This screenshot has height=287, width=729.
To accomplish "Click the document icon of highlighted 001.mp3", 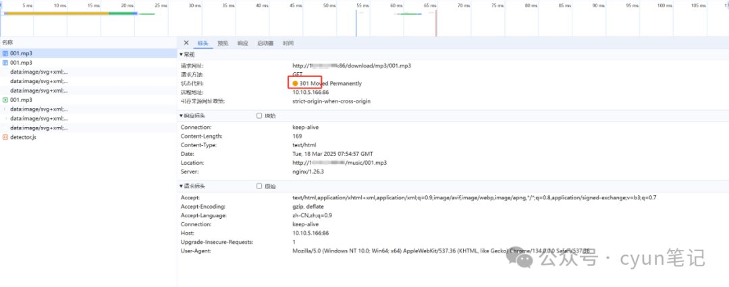I will pos(5,53).
